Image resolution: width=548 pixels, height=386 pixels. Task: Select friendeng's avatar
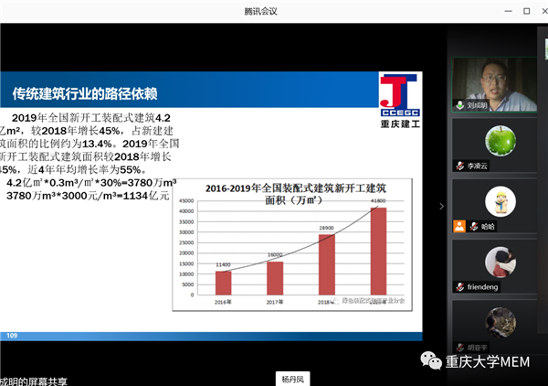(501, 263)
